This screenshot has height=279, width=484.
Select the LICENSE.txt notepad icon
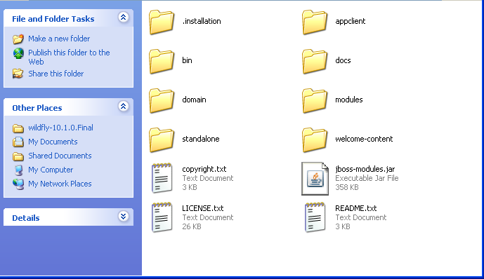[162, 217]
